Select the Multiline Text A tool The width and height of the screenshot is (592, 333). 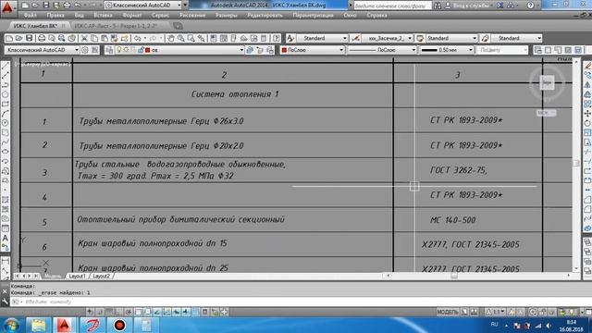tap(6, 239)
